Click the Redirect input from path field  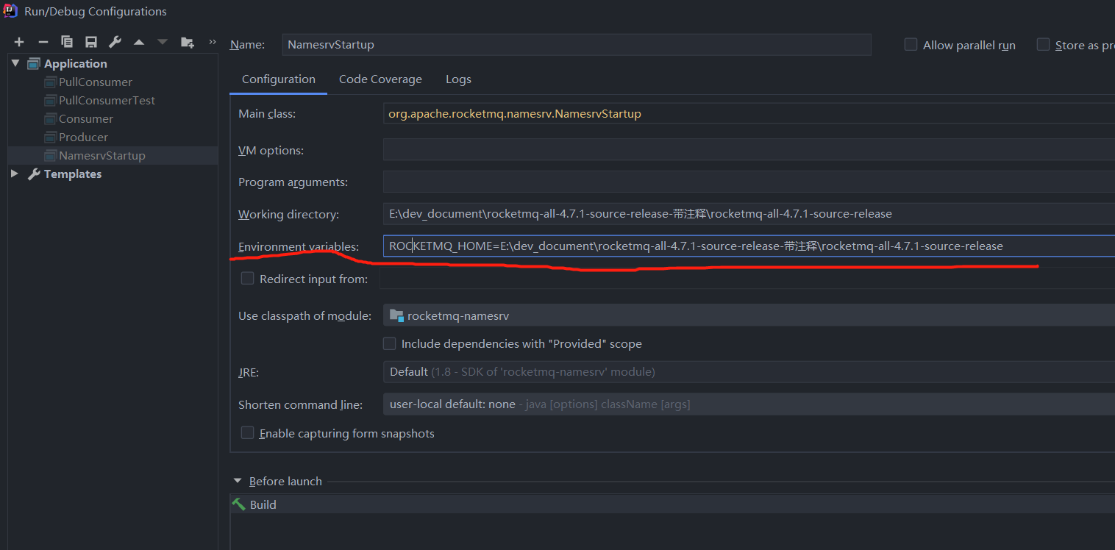747,279
